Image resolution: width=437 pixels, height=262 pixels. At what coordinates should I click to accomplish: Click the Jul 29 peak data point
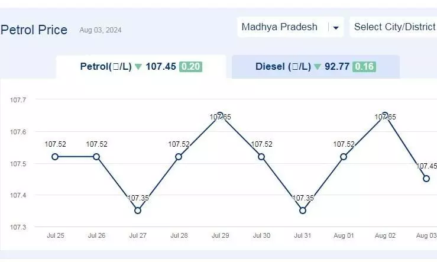220,115
